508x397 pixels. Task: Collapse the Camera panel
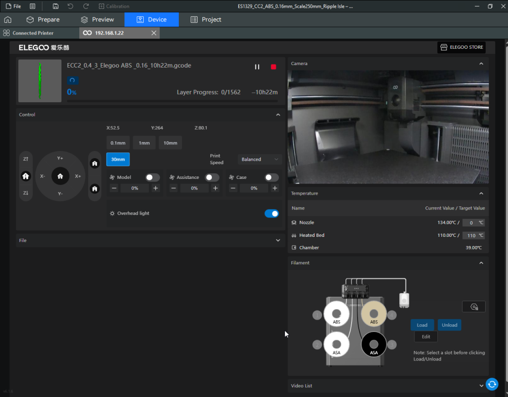(x=481, y=64)
